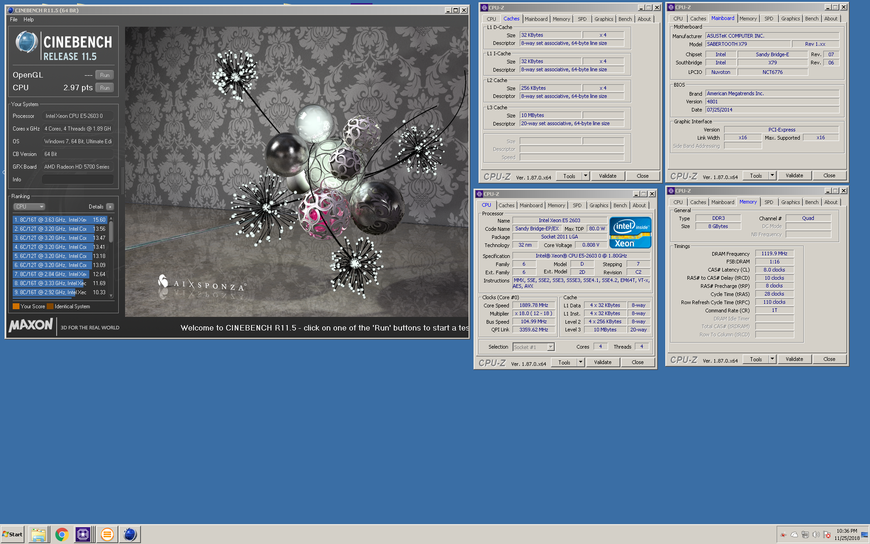
Task: Click the brown Identical System legend swatch
Action: (x=50, y=306)
